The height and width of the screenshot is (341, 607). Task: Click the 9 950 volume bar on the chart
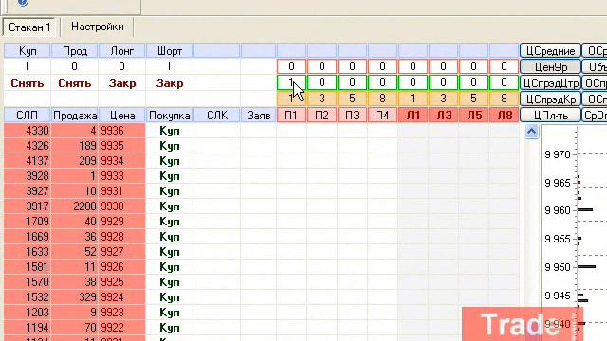(x=586, y=266)
